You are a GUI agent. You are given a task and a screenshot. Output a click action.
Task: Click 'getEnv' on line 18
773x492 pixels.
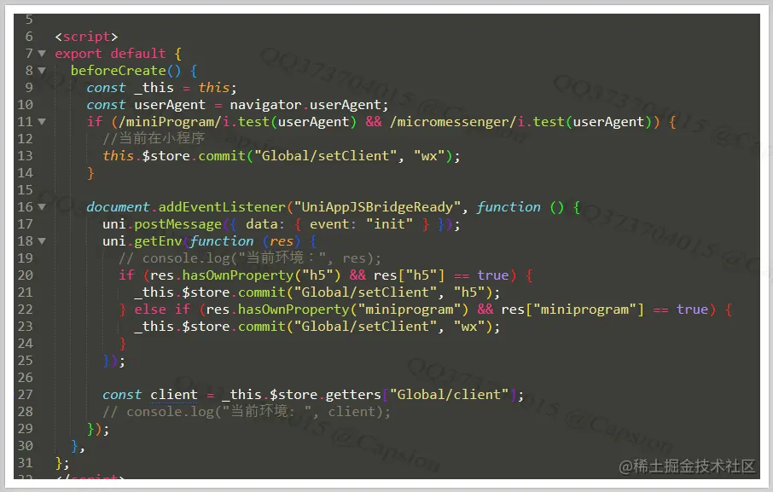(x=158, y=240)
